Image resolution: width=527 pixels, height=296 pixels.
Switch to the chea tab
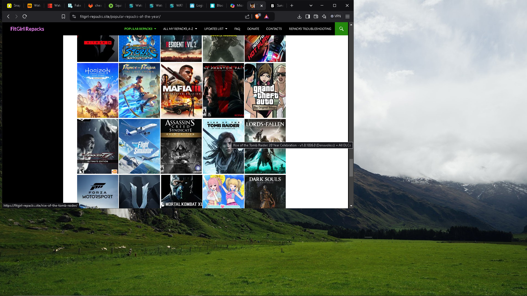coord(95,5)
